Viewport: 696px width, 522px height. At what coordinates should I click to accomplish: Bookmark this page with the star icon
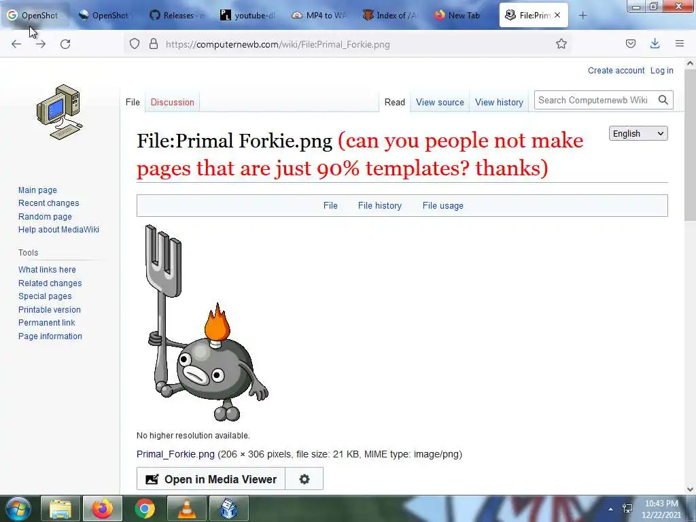561,43
